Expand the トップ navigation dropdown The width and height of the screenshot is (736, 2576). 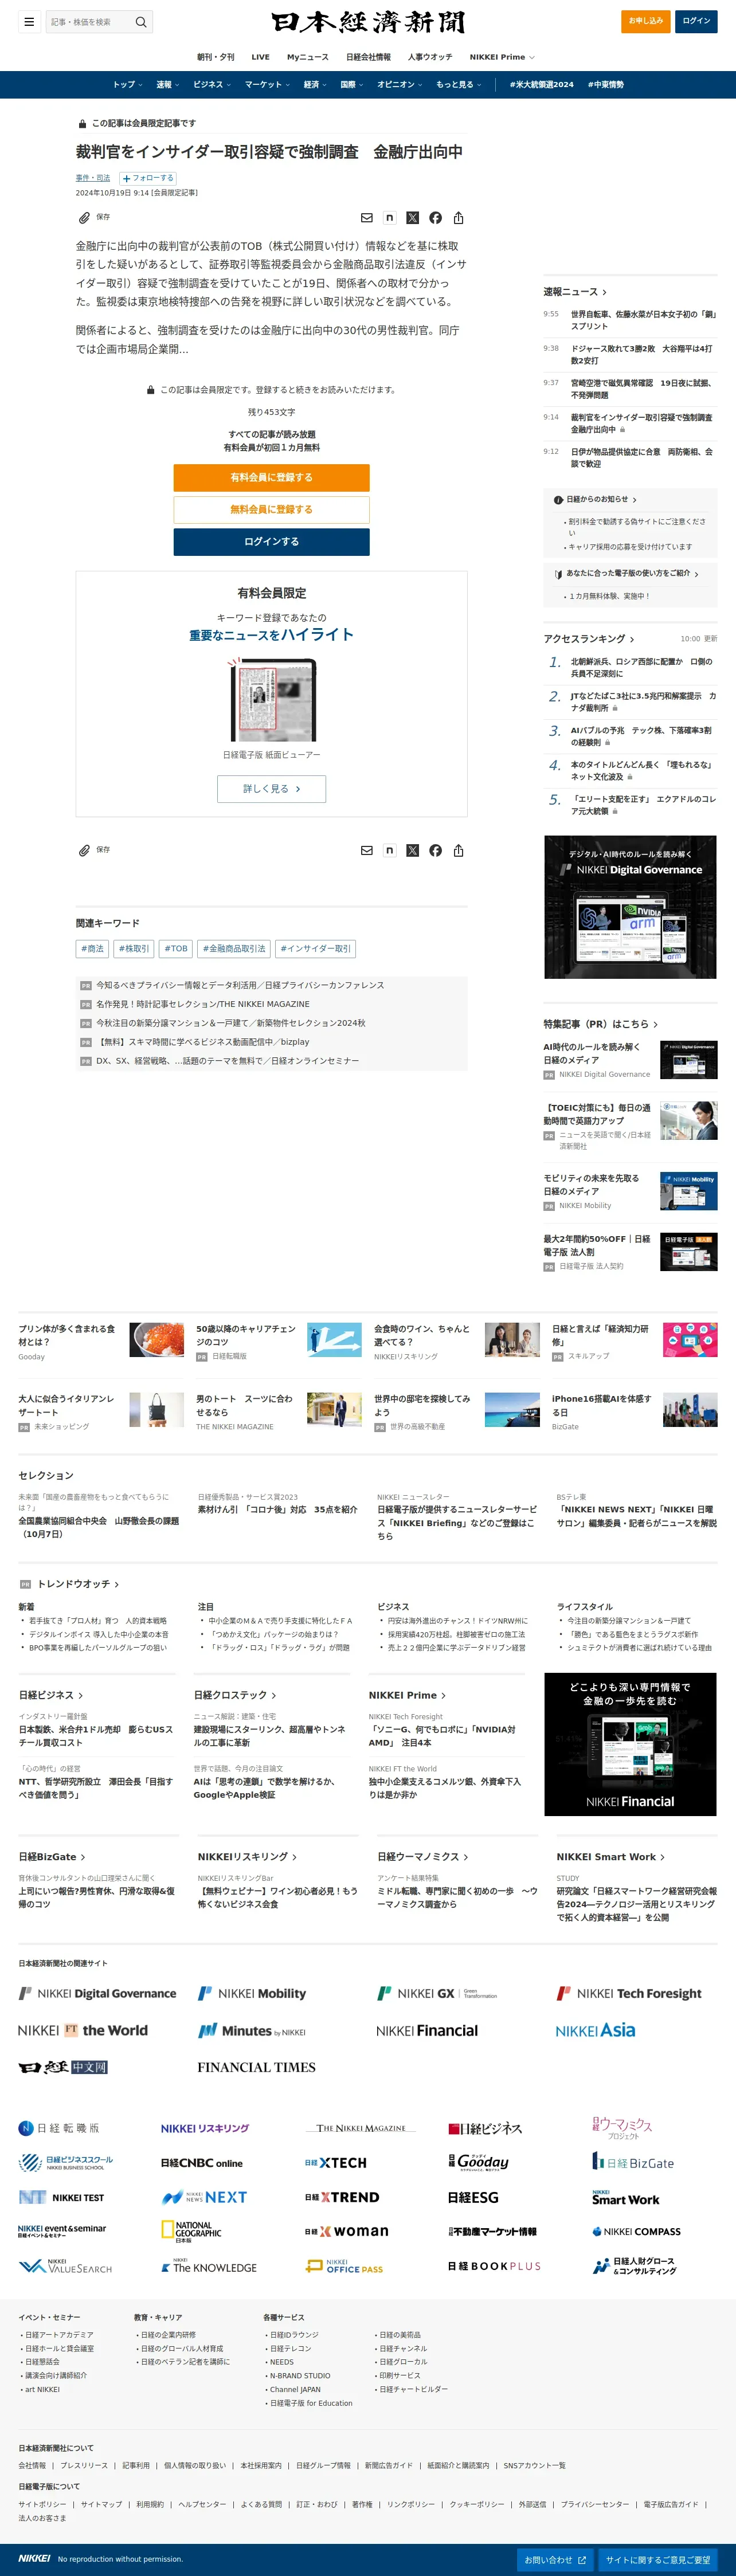coord(127,85)
